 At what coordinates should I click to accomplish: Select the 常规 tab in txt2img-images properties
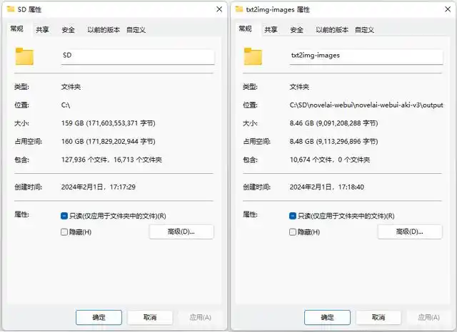point(245,28)
